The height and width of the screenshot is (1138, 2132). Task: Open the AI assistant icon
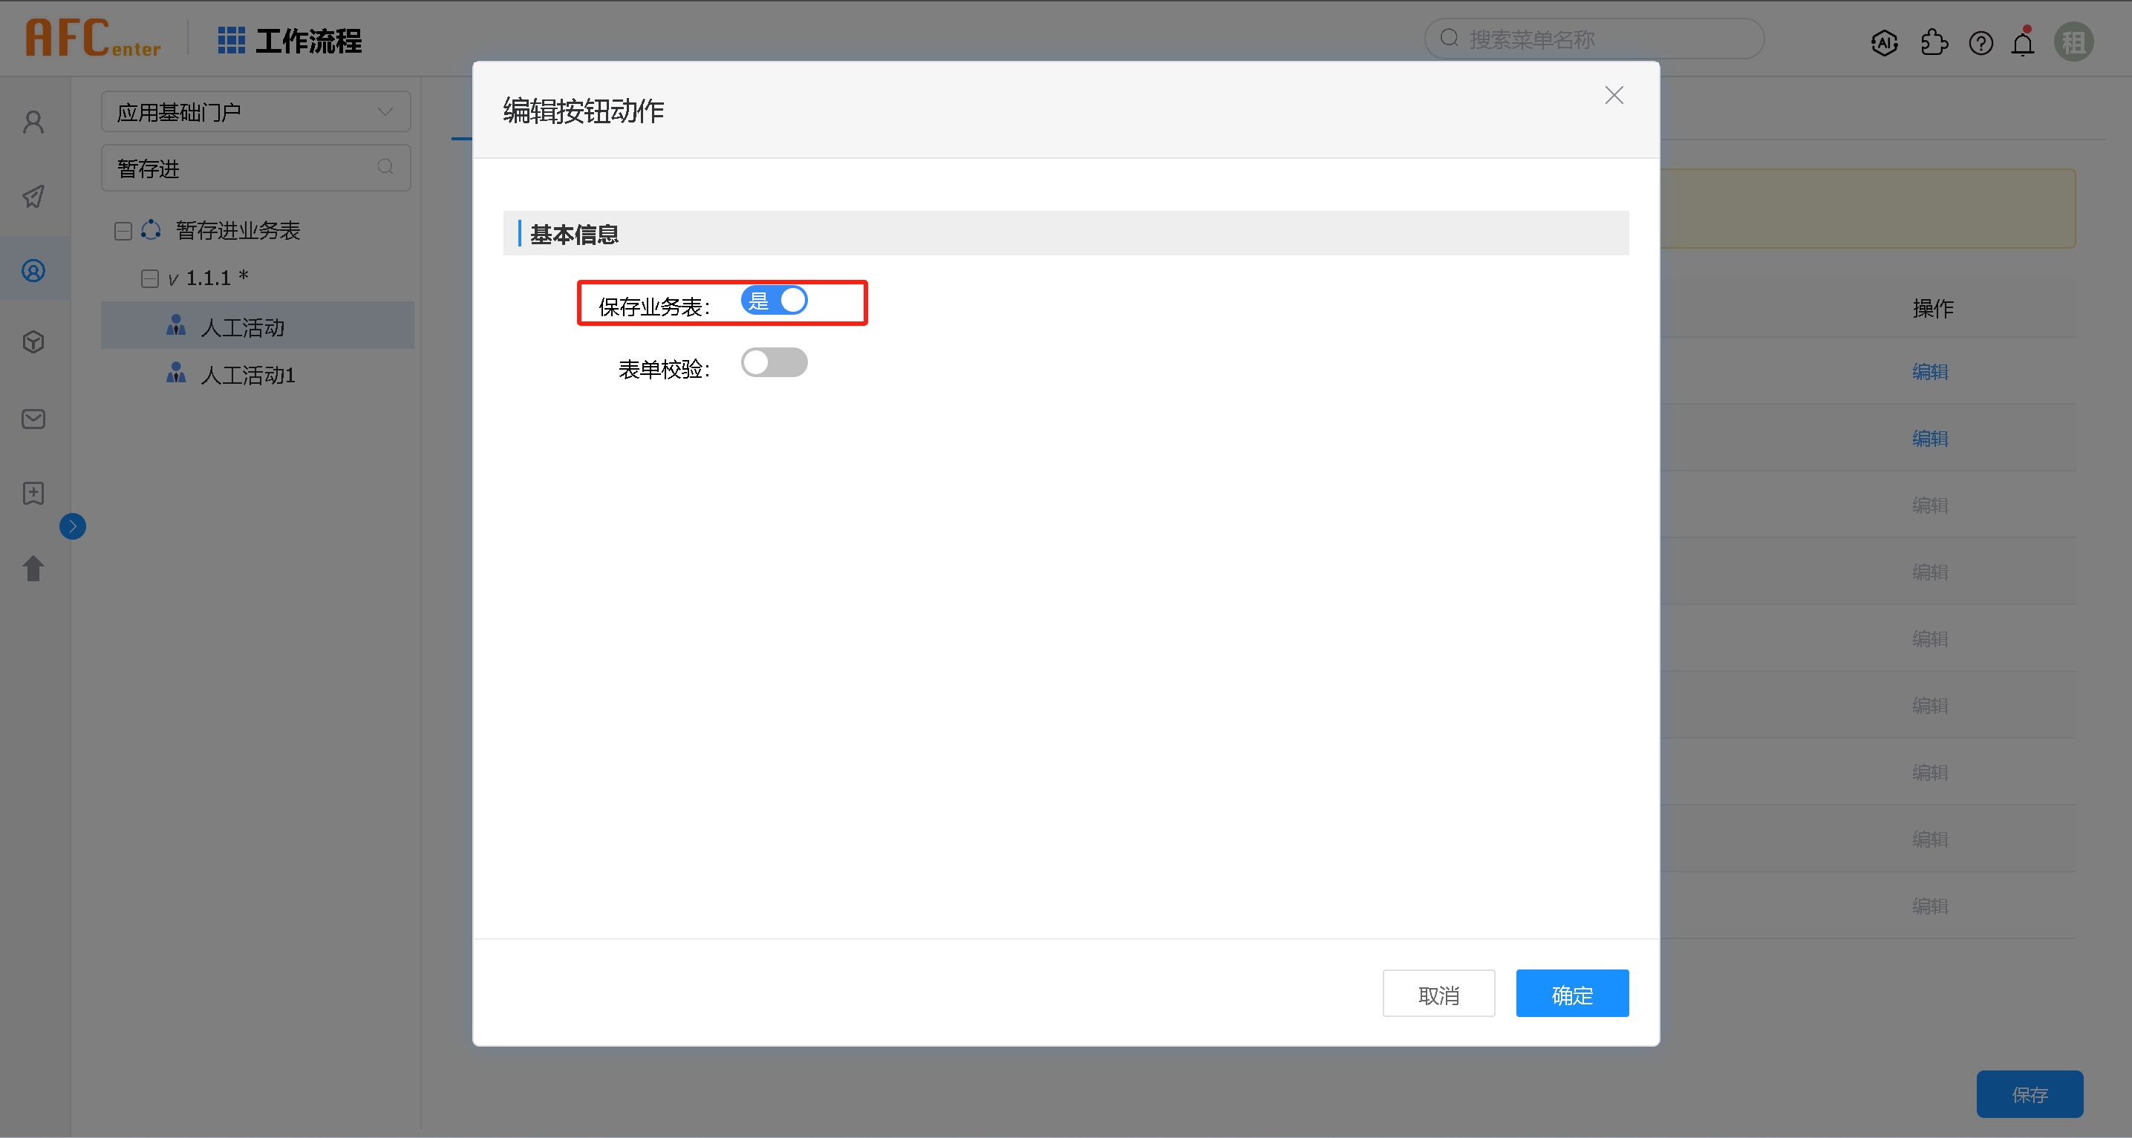1885,42
